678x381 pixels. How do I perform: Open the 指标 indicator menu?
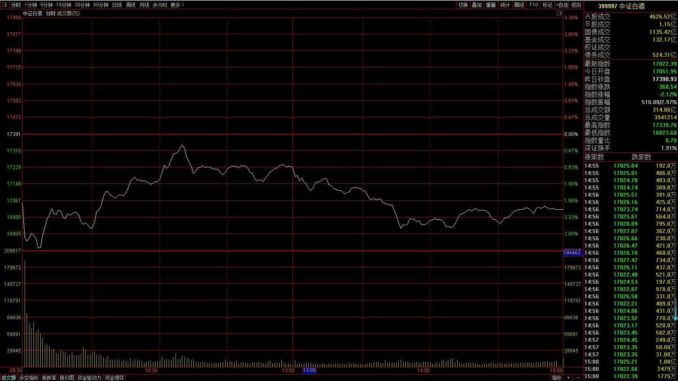(557, 378)
